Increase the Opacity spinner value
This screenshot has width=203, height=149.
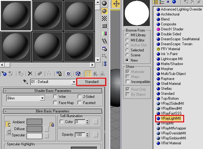click(x=87, y=134)
